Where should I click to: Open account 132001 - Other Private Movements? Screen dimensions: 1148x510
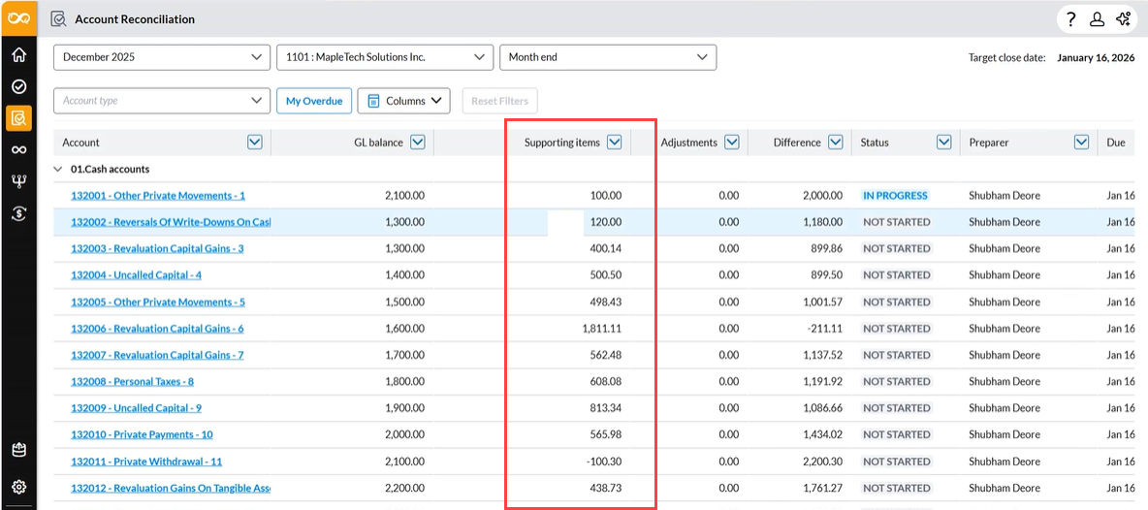[x=157, y=196]
